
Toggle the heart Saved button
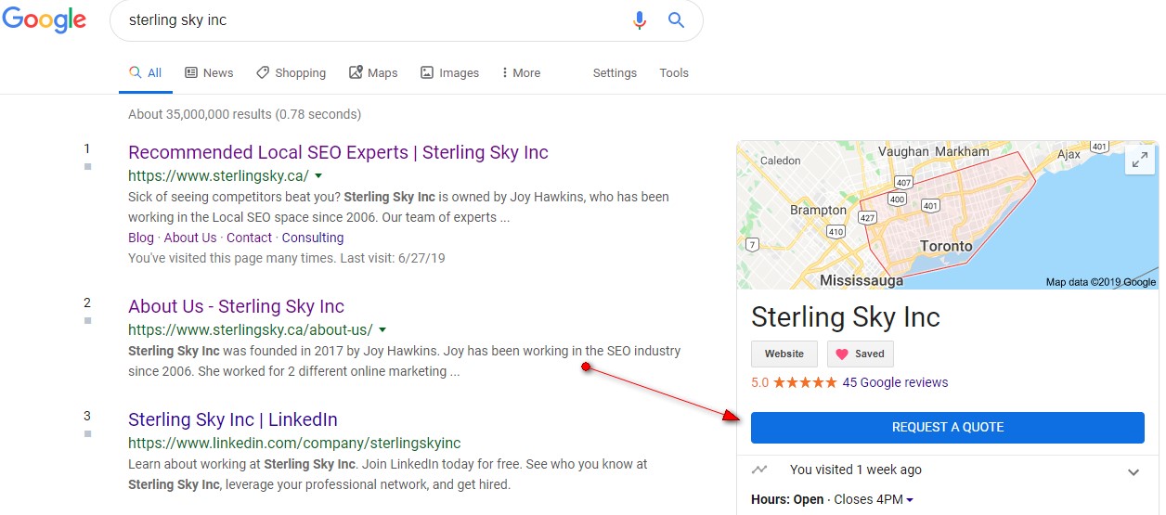click(x=861, y=354)
